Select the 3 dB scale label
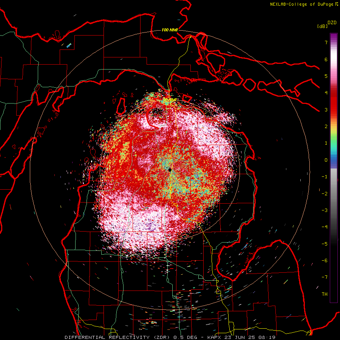 tap(326, 110)
